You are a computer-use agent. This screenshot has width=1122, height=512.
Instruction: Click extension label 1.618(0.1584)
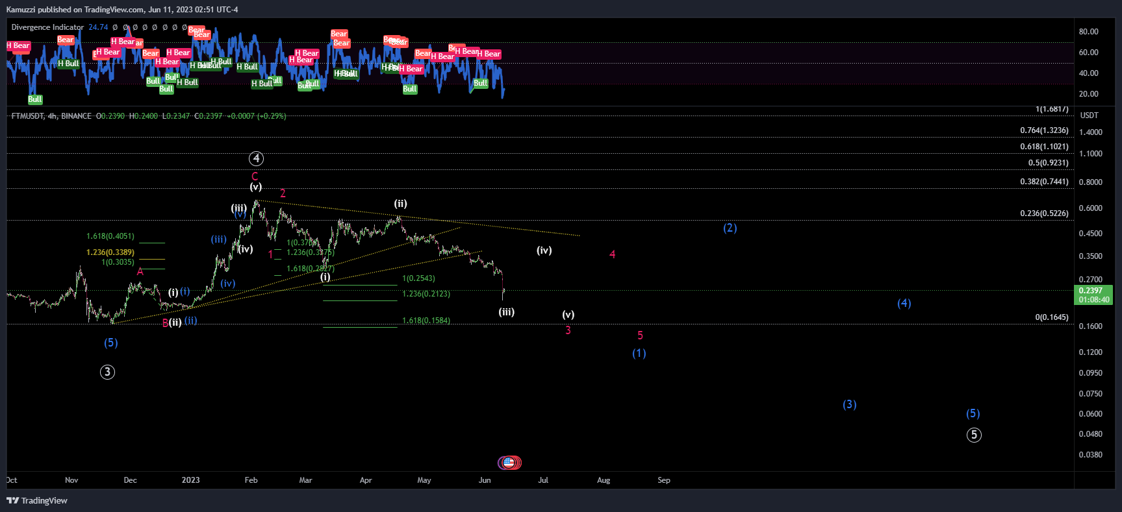click(x=426, y=321)
